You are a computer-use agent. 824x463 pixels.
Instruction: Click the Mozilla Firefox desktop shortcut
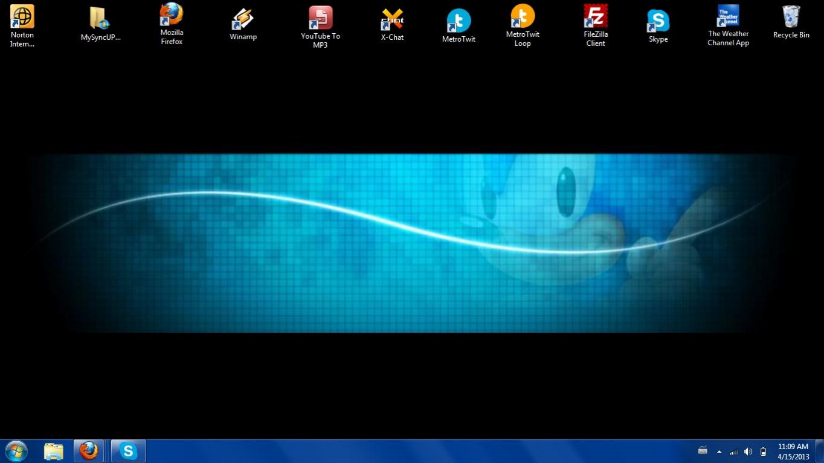pos(172,24)
